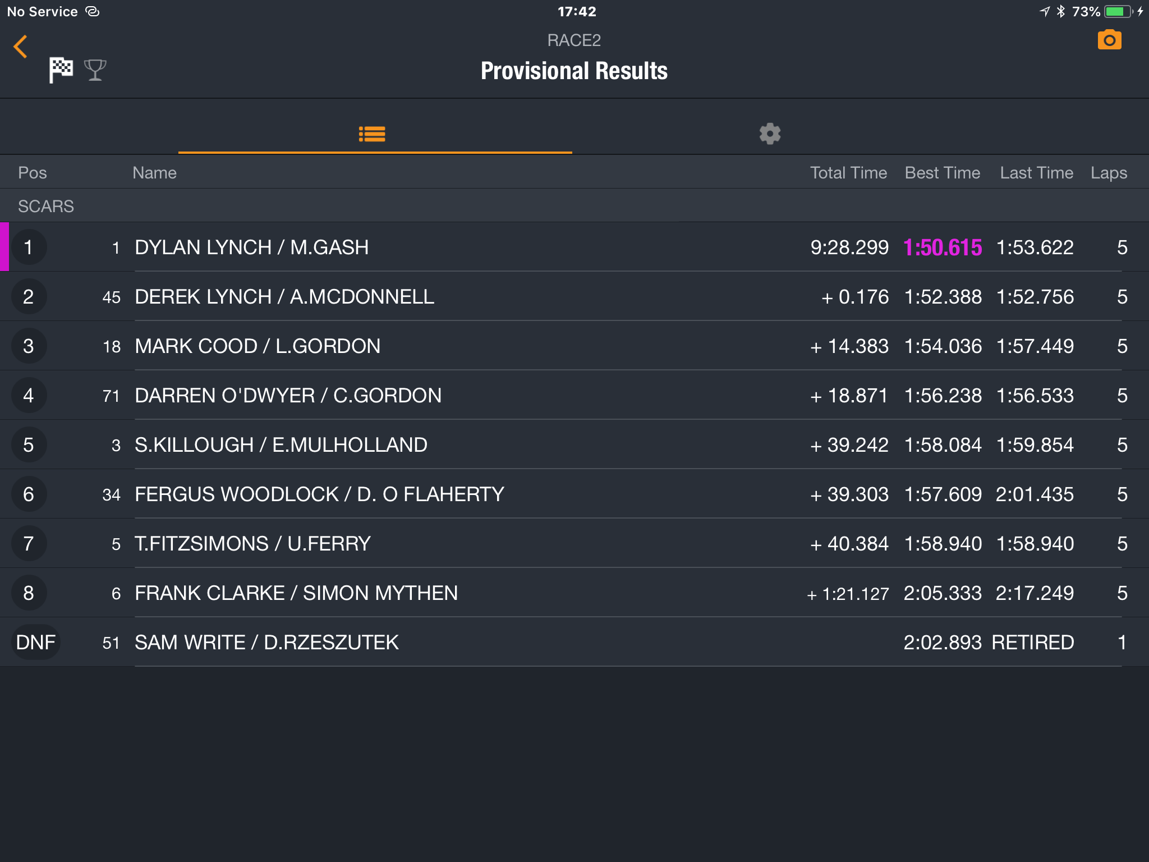Screen dimensions: 1149x862
Task: Tap the DNF status badge
Action: [36, 642]
